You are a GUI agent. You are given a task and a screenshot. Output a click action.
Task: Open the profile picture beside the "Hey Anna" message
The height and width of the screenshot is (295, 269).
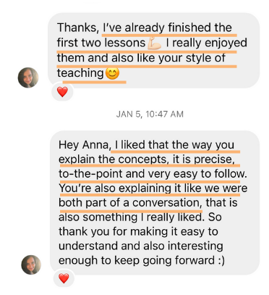click(31, 265)
